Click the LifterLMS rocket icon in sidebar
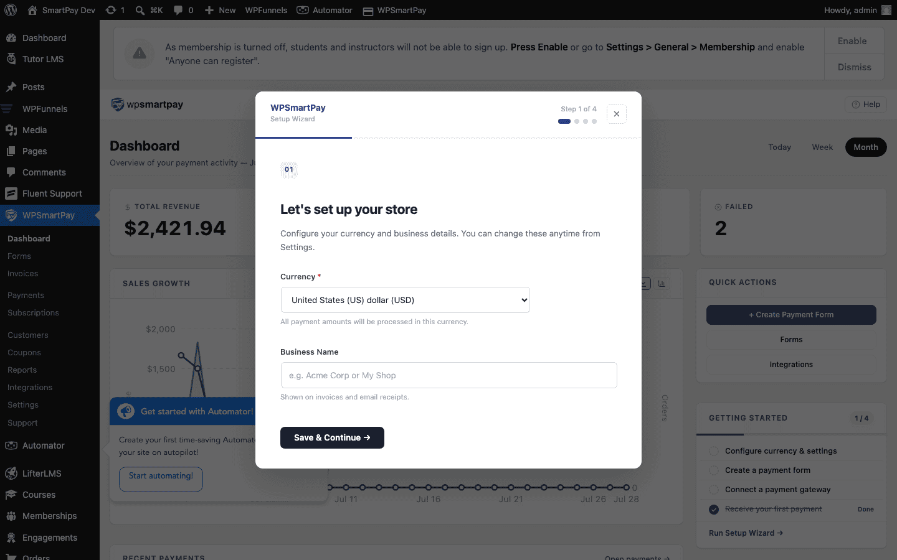The height and width of the screenshot is (560, 897). point(11,474)
